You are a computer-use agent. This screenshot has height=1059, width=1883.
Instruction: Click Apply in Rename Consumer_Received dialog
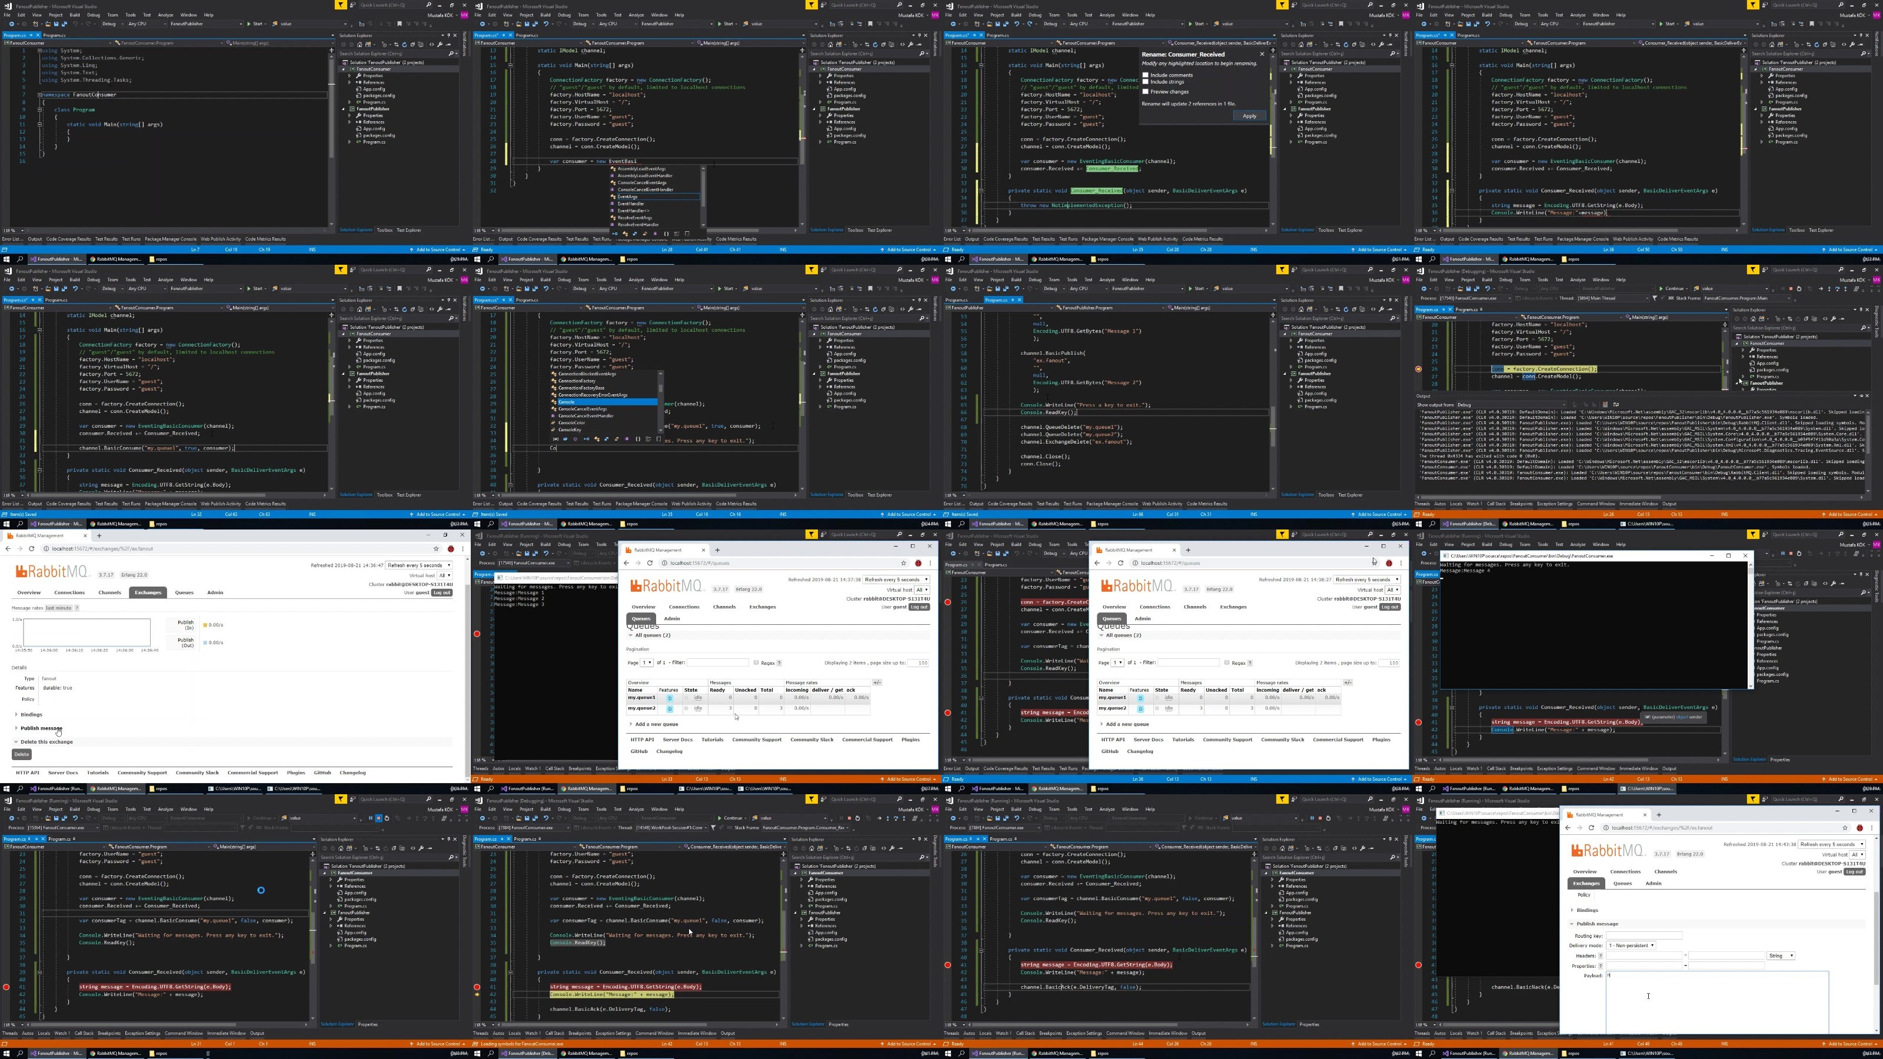pos(1249,116)
